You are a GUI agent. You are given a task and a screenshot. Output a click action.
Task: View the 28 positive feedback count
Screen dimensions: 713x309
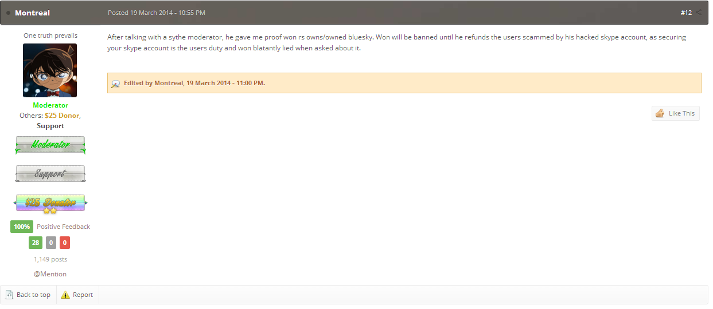(36, 243)
